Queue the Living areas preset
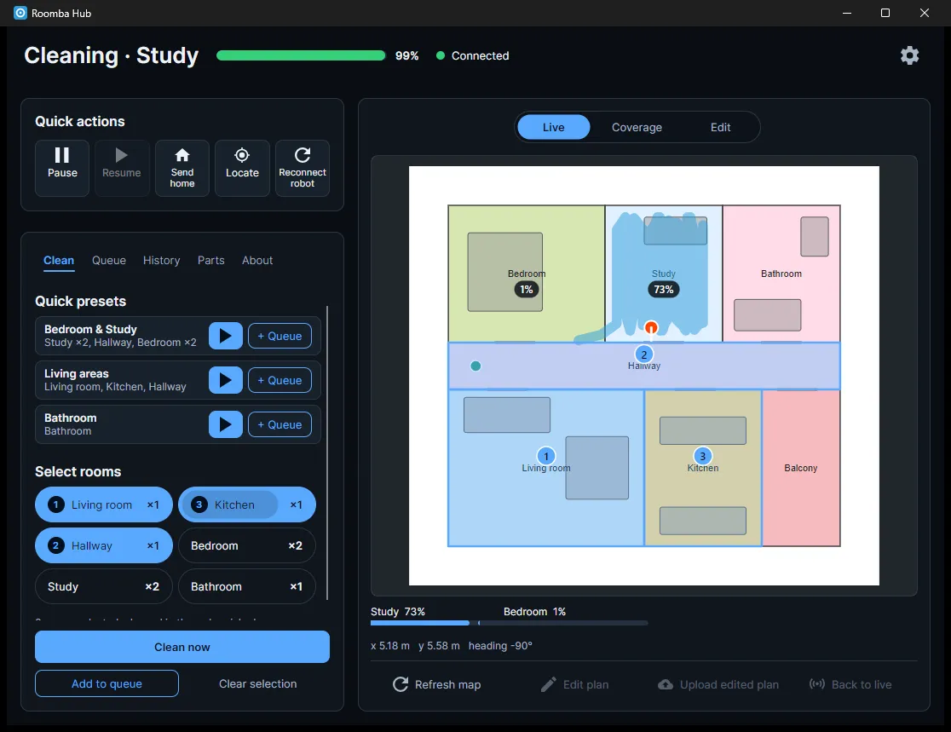 tap(280, 380)
